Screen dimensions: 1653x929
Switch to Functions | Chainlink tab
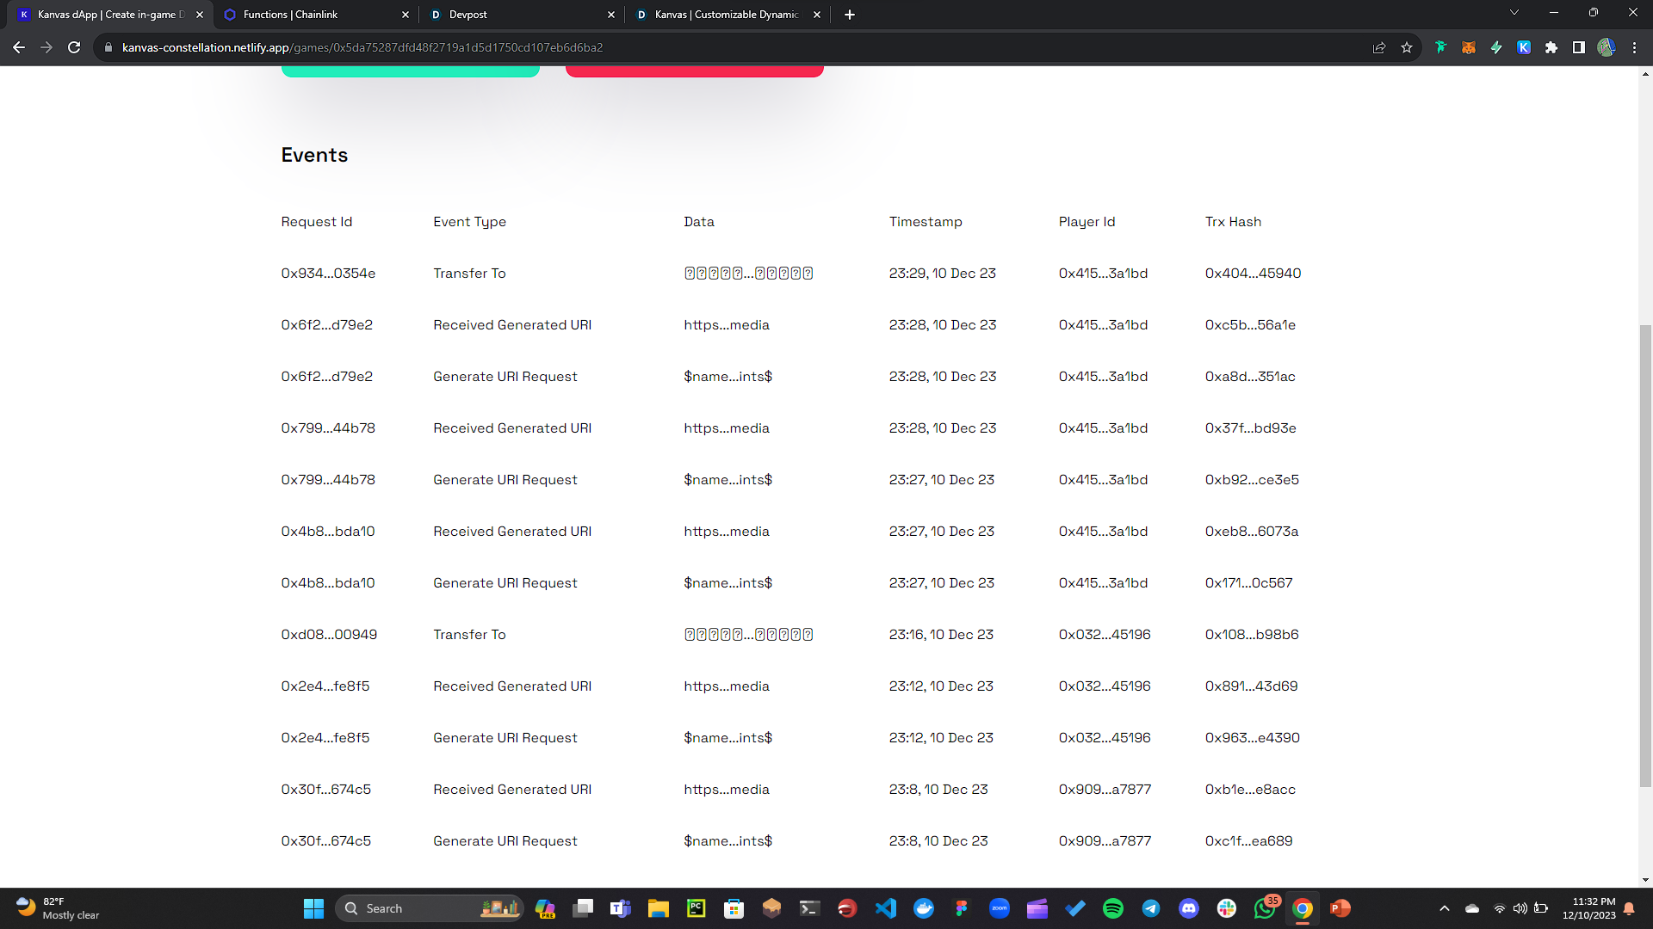(290, 15)
